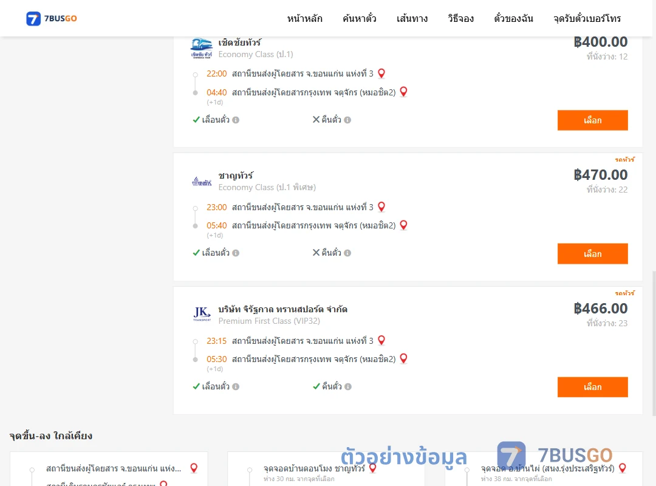Click the 7BUSGO logo in header
The height and width of the screenshot is (486, 656).
tap(52, 18)
